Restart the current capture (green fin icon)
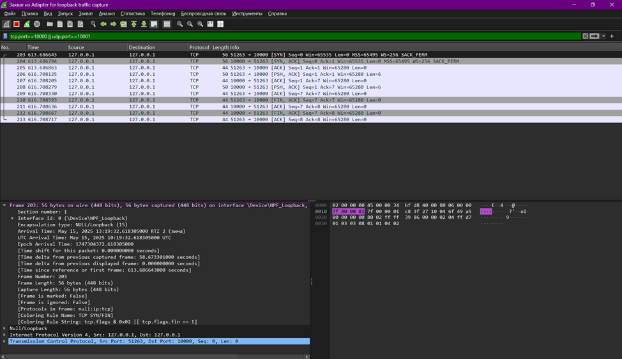Viewport: 622px width, 359px height. 27,24
